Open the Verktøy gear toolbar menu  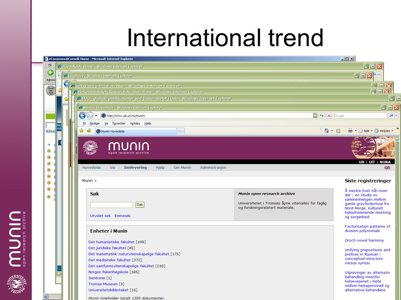click(x=384, y=131)
